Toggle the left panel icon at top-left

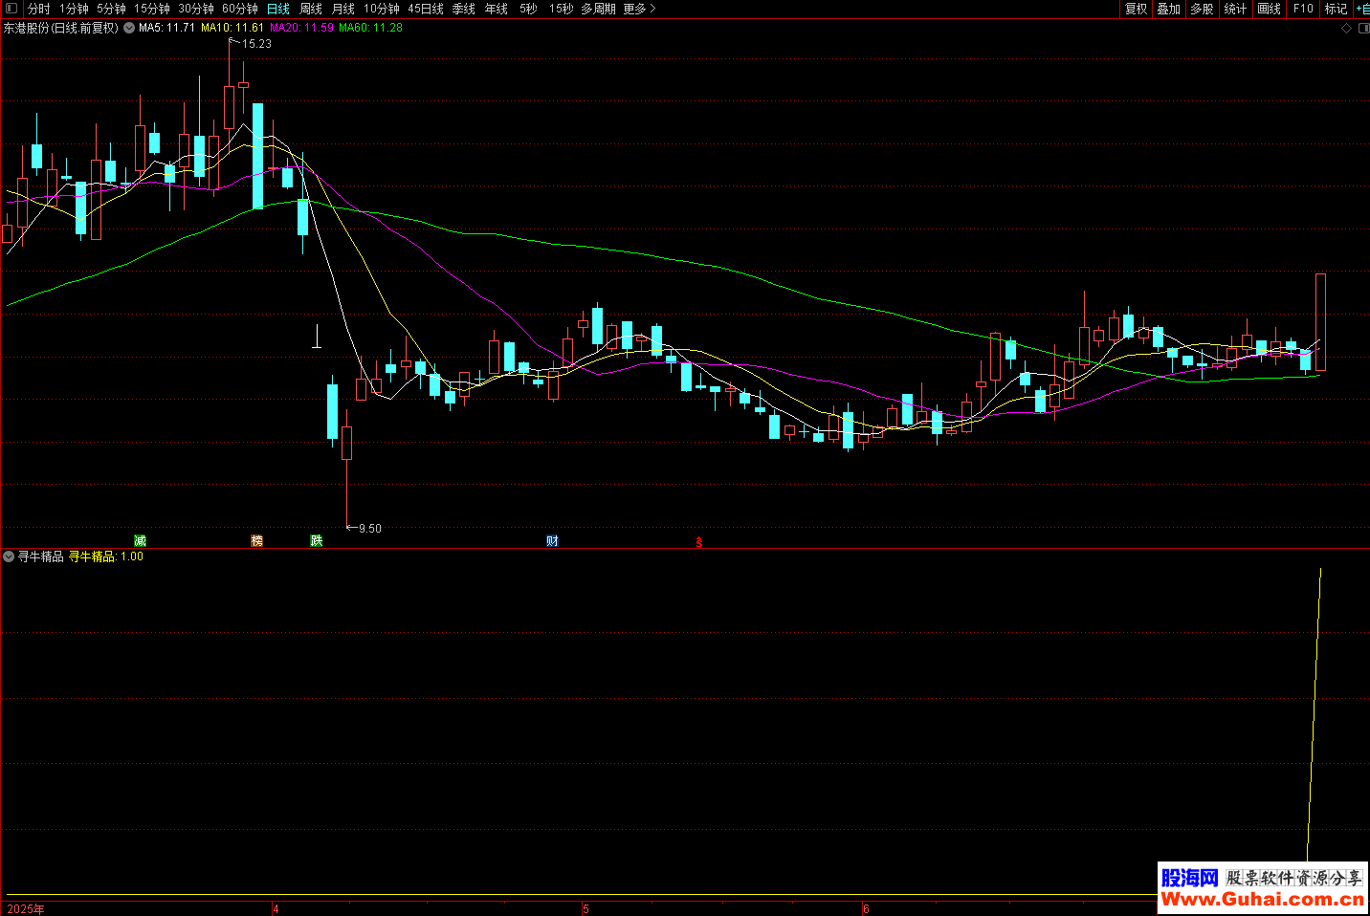[x=11, y=9]
